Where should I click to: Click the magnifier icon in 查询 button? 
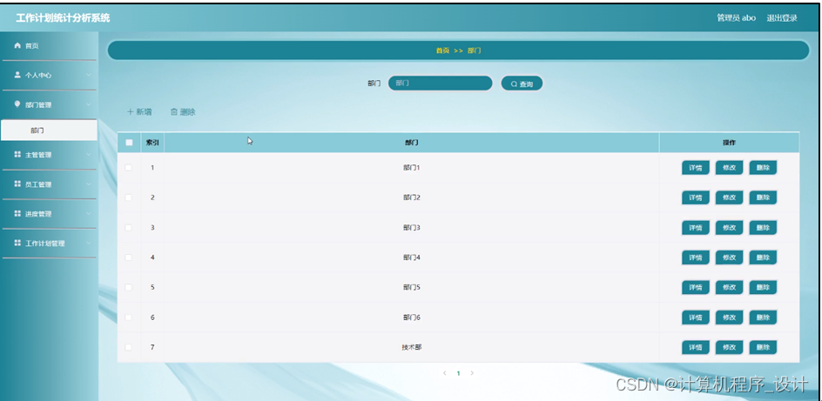(x=514, y=84)
